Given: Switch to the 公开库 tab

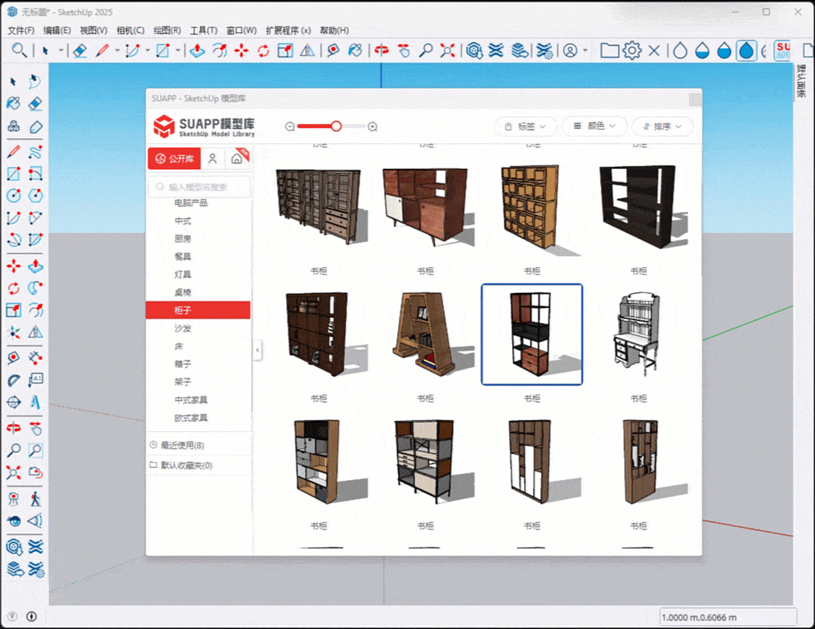Looking at the screenshot, I should point(174,159).
